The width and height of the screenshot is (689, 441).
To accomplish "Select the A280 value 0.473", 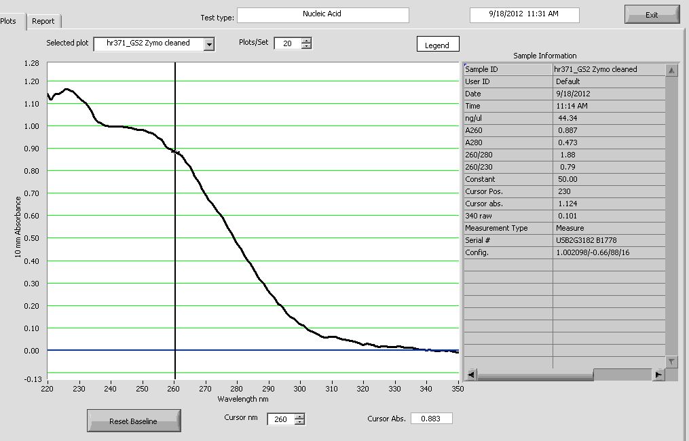I will pos(609,142).
